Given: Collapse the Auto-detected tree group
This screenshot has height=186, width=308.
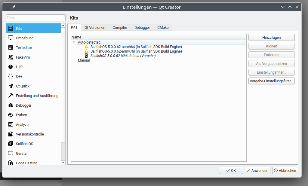Looking at the screenshot, I should click(74, 42).
